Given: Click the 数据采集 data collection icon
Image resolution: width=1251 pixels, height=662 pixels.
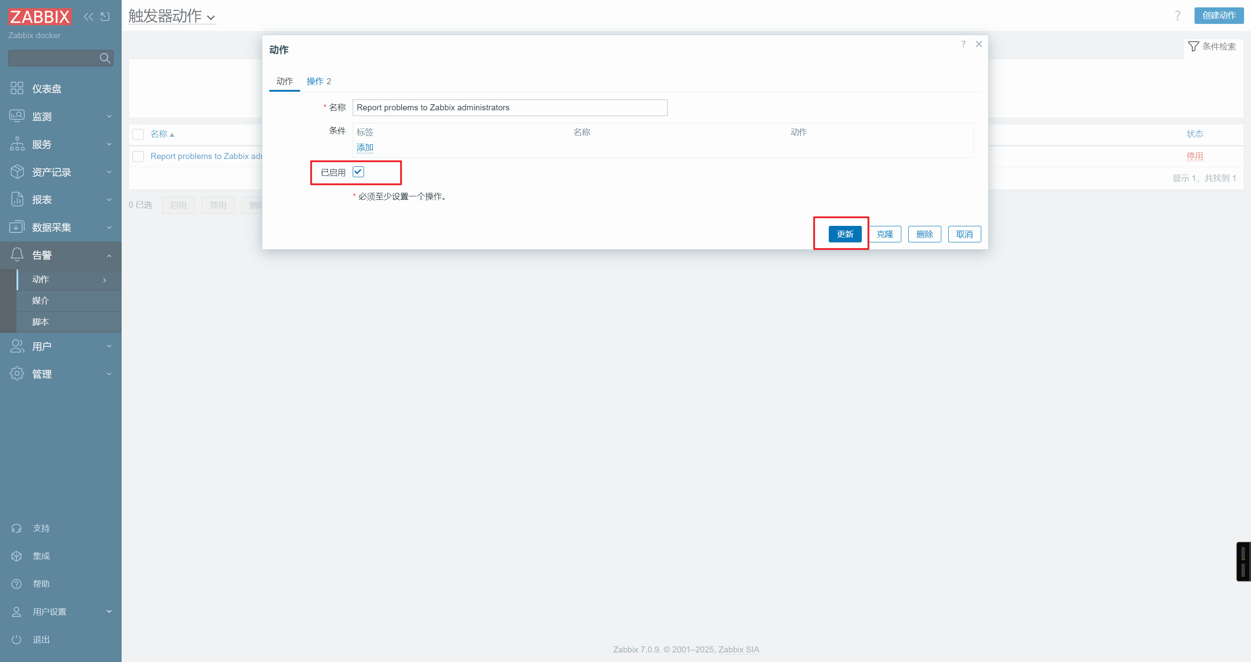Looking at the screenshot, I should (x=17, y=227).
